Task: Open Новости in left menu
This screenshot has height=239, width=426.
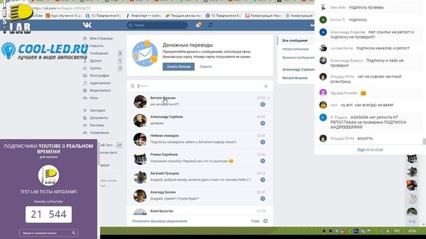Action: point(97,46)
